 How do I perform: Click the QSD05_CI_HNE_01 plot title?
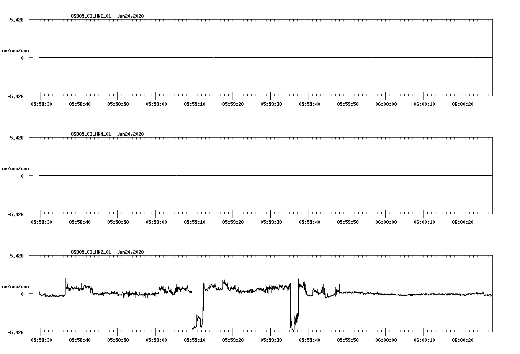tap(91, 16)
